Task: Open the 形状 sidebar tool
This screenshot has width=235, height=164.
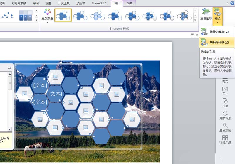Action: tap(225, 103)
